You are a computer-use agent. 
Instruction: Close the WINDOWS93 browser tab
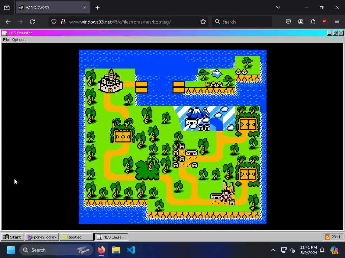pyautogui.click(x=85, y=8)
